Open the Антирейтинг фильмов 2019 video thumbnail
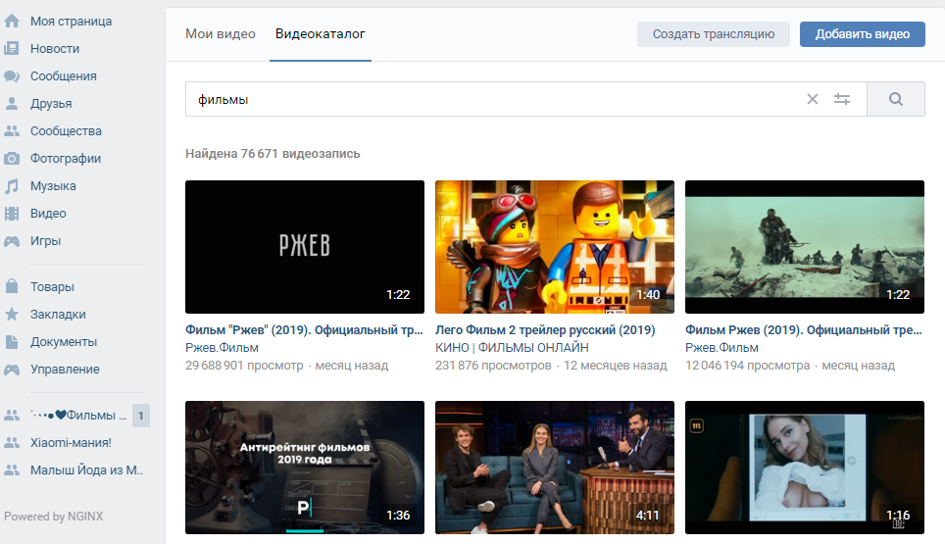 point(304,467)
